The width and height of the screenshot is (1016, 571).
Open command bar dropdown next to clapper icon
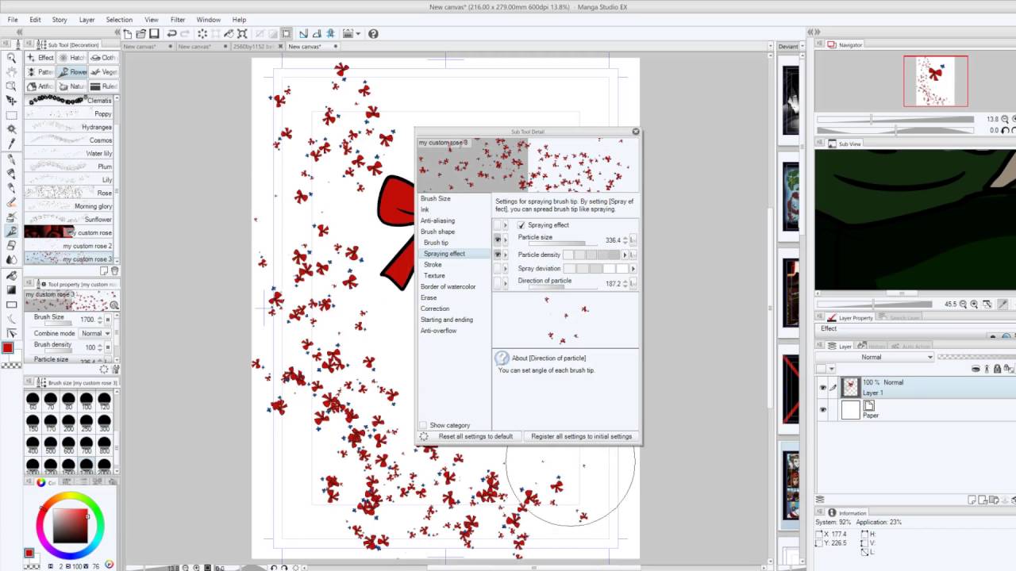[359, 33]
